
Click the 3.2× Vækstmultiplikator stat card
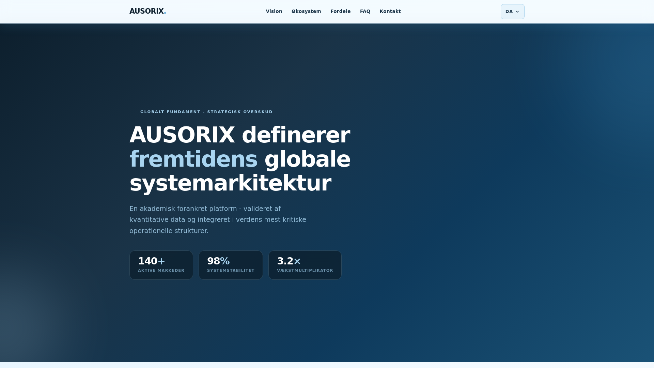tap(305, 265)
